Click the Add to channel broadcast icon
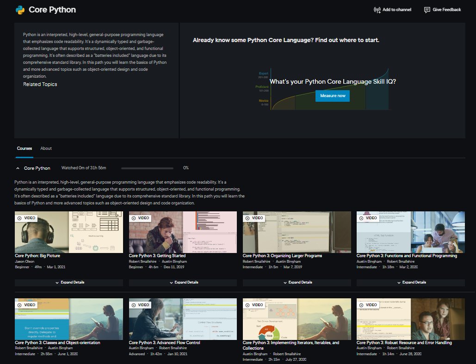The width and height of the screenshot is (476, 364). 377,10
